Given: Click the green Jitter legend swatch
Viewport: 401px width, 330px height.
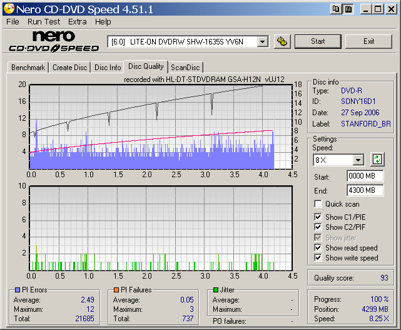Looking at the screenshot, I should pyautogui.click(x=216, y=290).
